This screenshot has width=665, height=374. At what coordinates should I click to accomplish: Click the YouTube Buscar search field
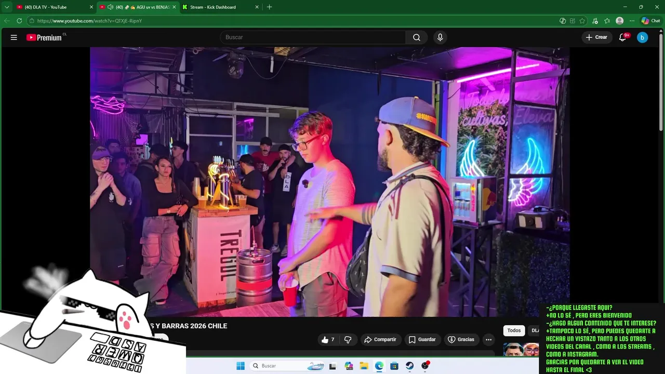(x=313, y=37)
